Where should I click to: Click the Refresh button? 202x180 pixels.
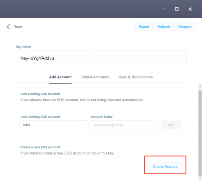pyautogui.click(x=164, y=27)
